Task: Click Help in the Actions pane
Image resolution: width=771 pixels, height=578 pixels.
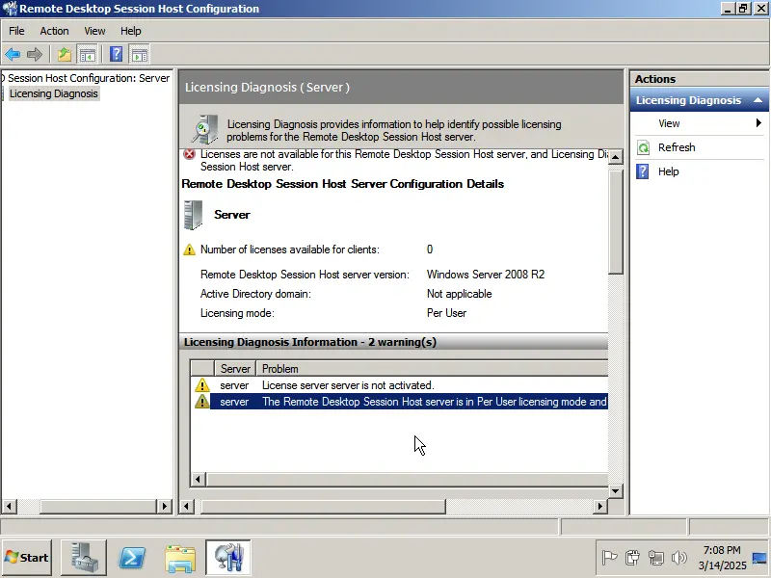Action: pos(668,171)
